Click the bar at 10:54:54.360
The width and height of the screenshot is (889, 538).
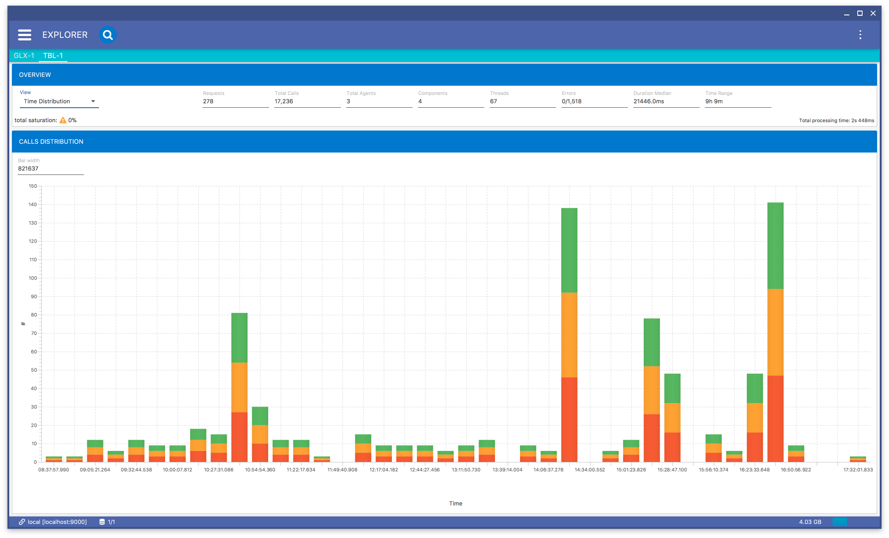click(260, 434)
